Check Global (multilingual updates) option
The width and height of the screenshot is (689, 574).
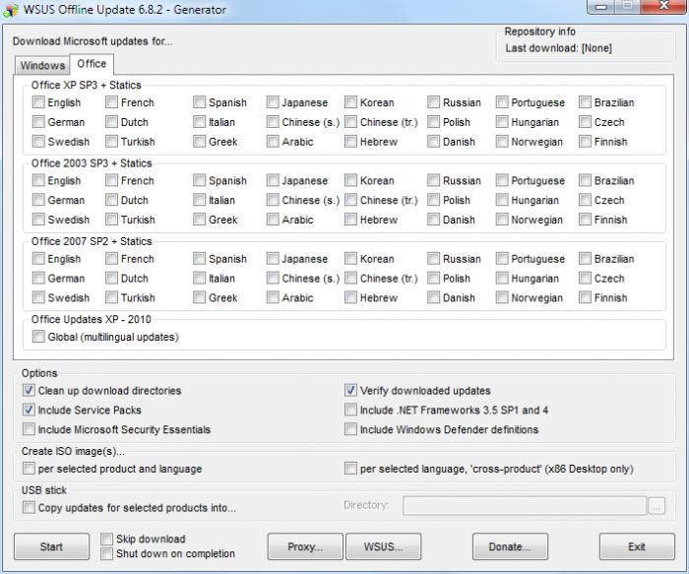point(38,337)
